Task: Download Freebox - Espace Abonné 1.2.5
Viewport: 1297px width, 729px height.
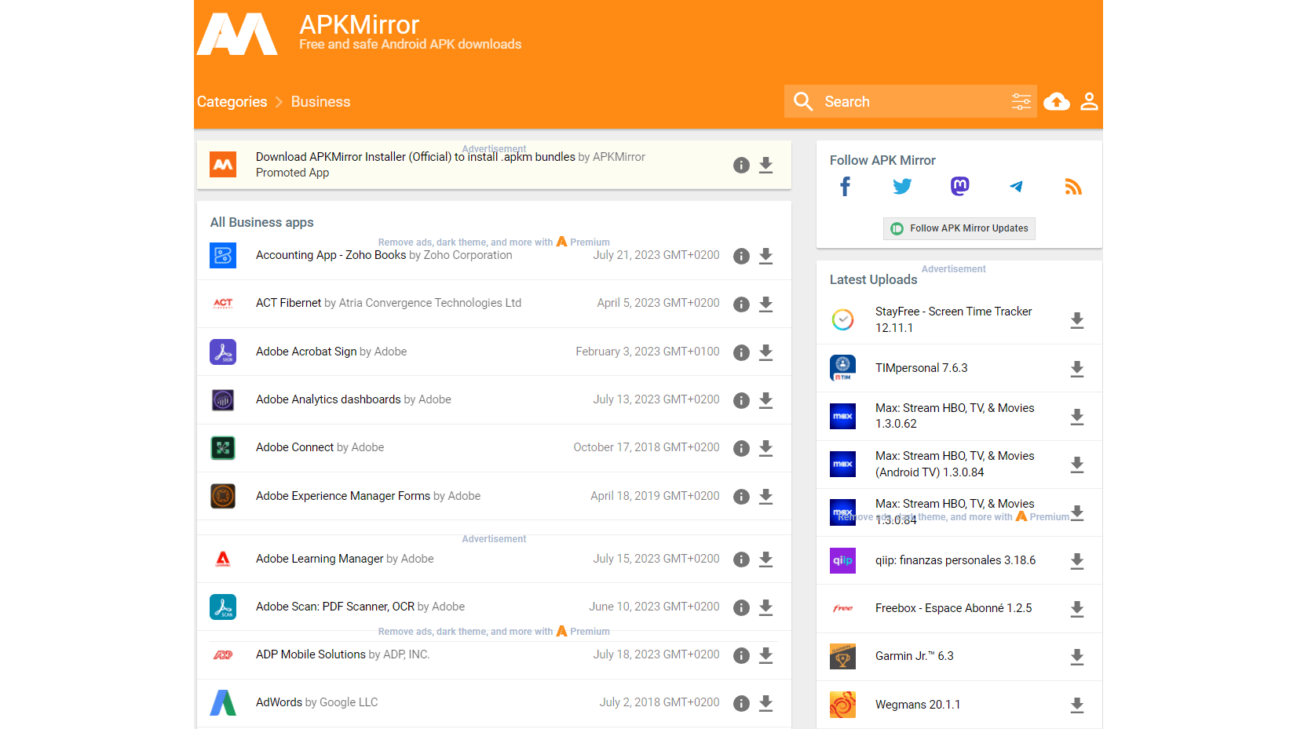Action: (1077, 609)
